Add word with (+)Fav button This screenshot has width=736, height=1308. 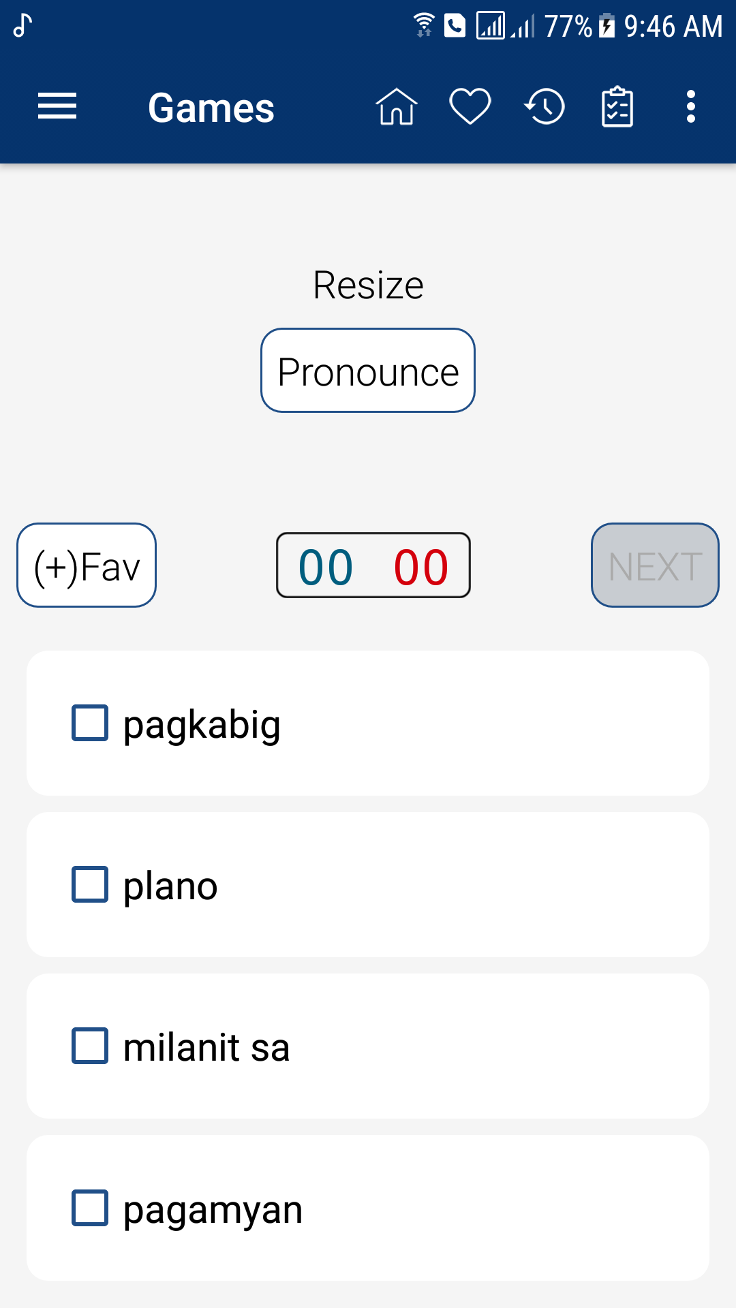coord(87,565)
